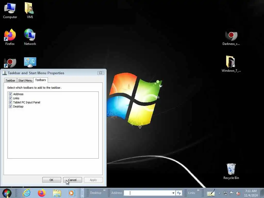Open Windows Explorer from the taskbar
264x198 pixels.
[x=57, y=193]
